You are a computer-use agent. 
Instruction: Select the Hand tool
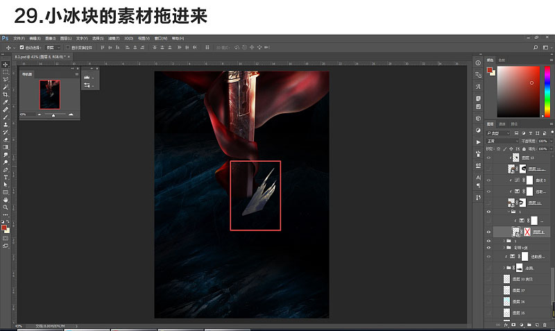tap(6, 200)
